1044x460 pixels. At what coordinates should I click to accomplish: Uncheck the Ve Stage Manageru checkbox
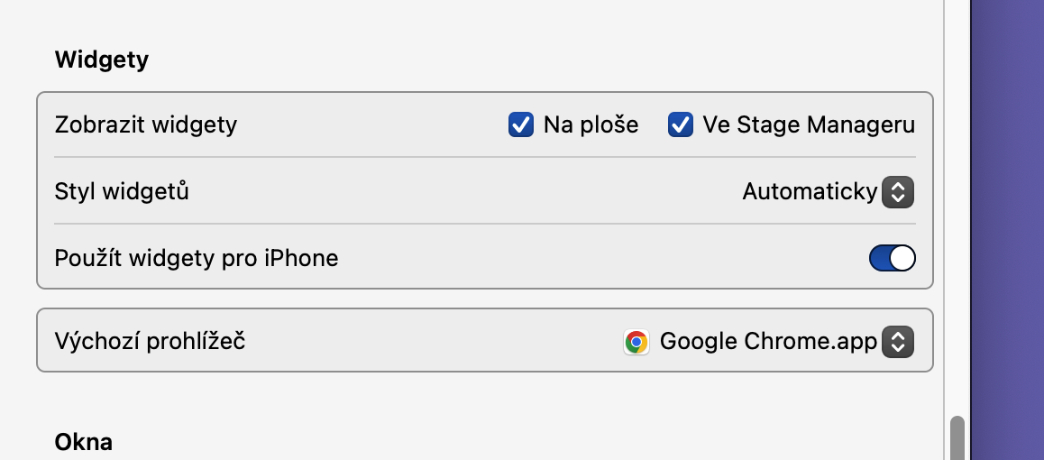680,124
